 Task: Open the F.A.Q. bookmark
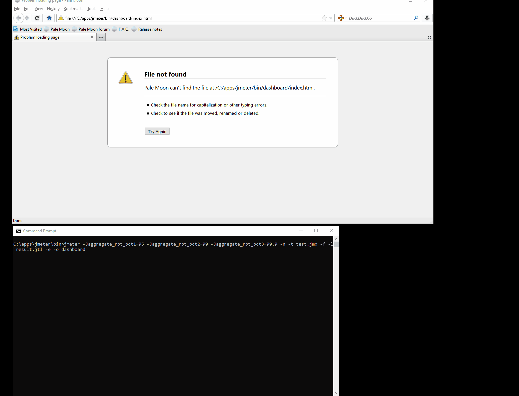[121, 29]
